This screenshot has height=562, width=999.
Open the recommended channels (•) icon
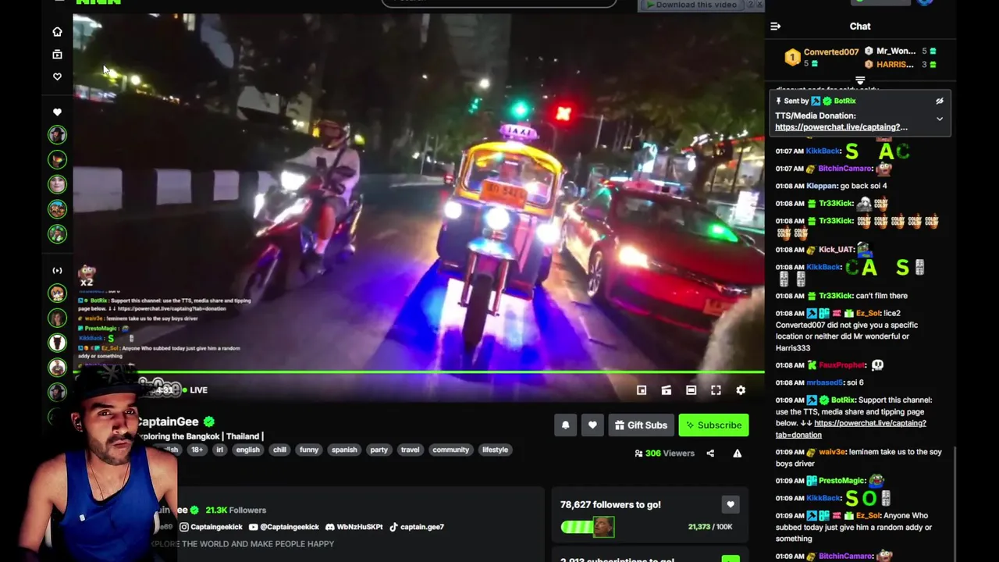[57, 271]
